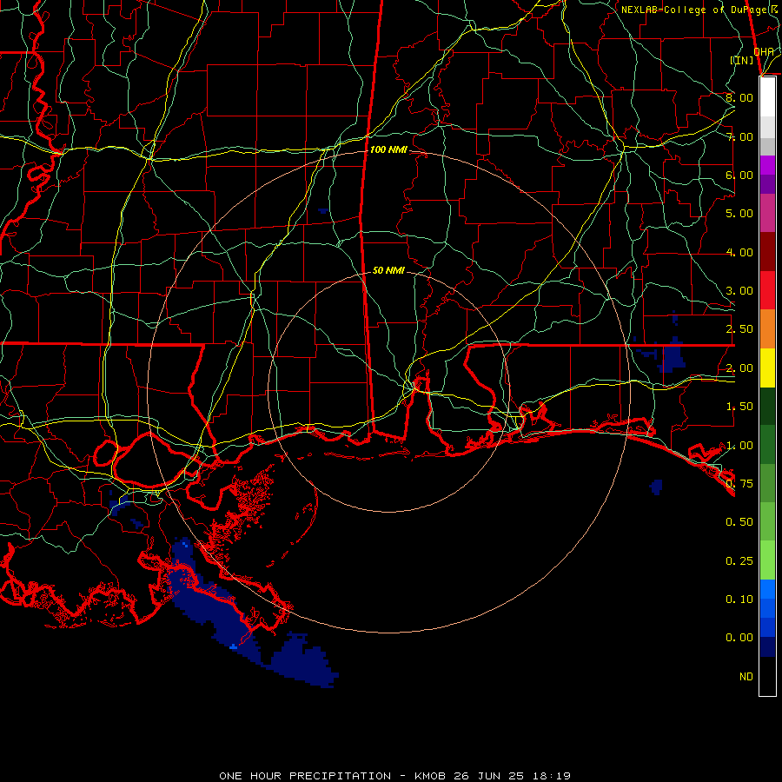Screen dimensions: 782x782
Task: Click the 2.00 legend value
Action: pyautogui.click(x=739, y=368)
